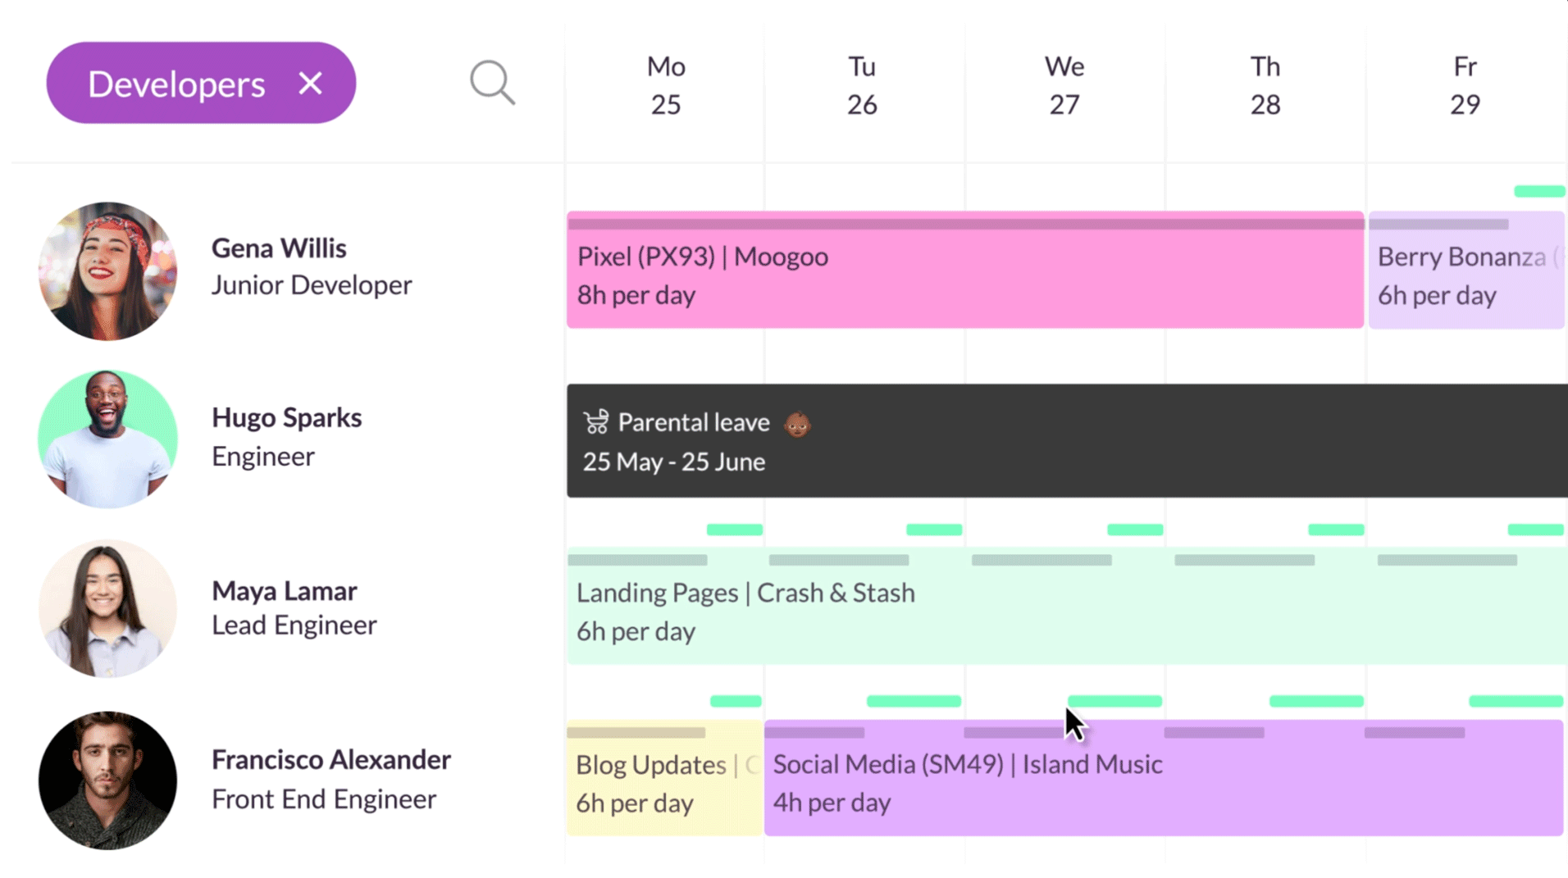Select the Friday 29 column header
The image size is (1568, 878).
point(1465,85)
